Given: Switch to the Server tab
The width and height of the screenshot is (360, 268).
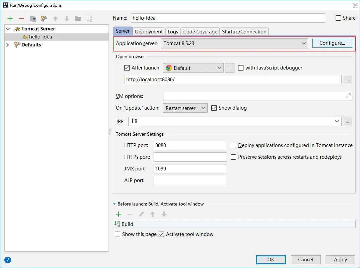Looking at the screenshot, I should [x=123, y=31].
